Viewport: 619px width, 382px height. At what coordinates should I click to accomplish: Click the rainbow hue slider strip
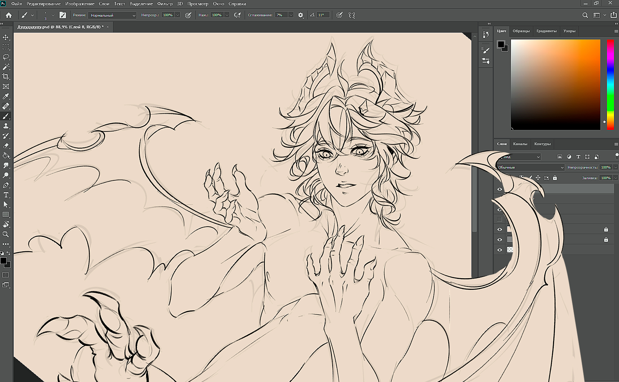click(610, 84)
